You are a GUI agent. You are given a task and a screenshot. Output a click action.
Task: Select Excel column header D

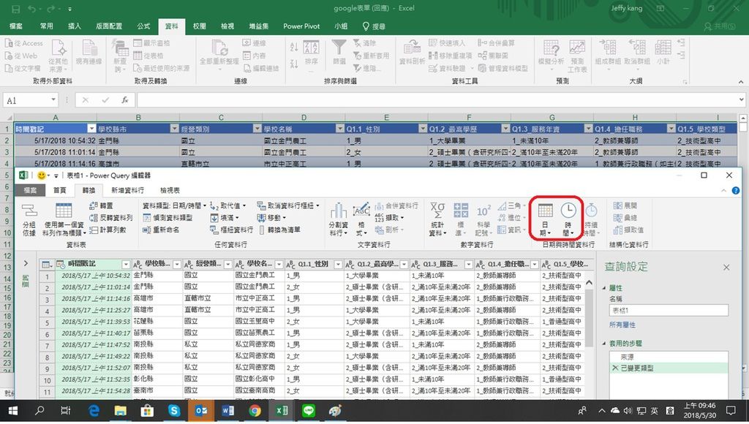(x=304, y=118)
